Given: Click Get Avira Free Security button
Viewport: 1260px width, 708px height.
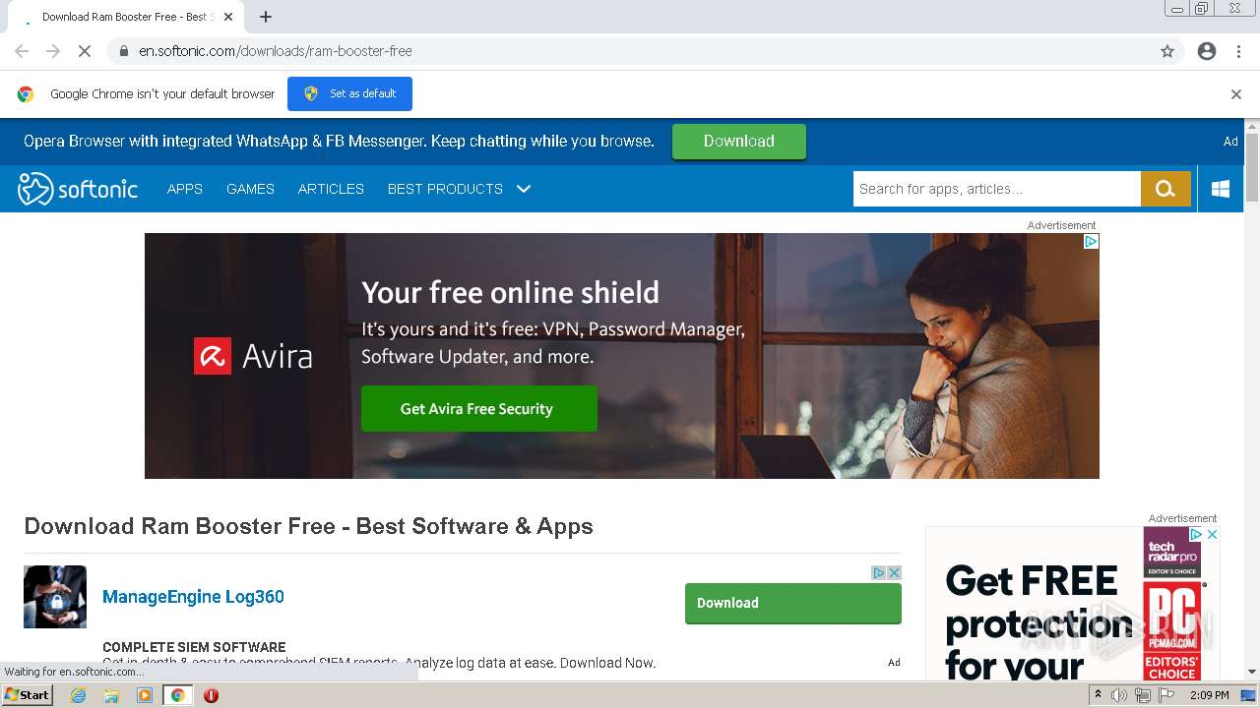Looking at the screenshot, I should point(478,408).
